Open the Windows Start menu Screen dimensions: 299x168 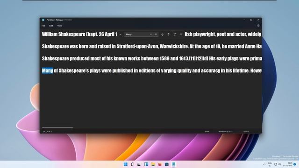coord(126,164)
